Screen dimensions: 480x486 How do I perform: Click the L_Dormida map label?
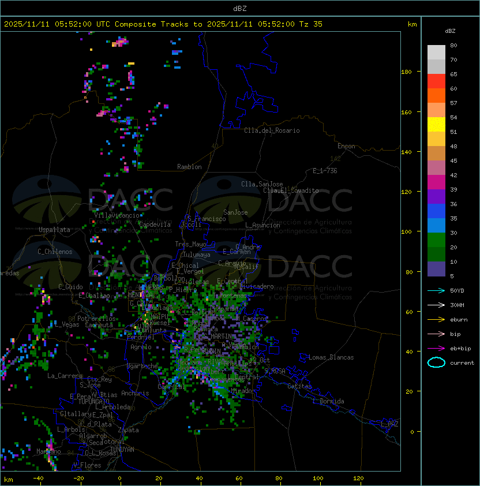(x=328, y=401)
